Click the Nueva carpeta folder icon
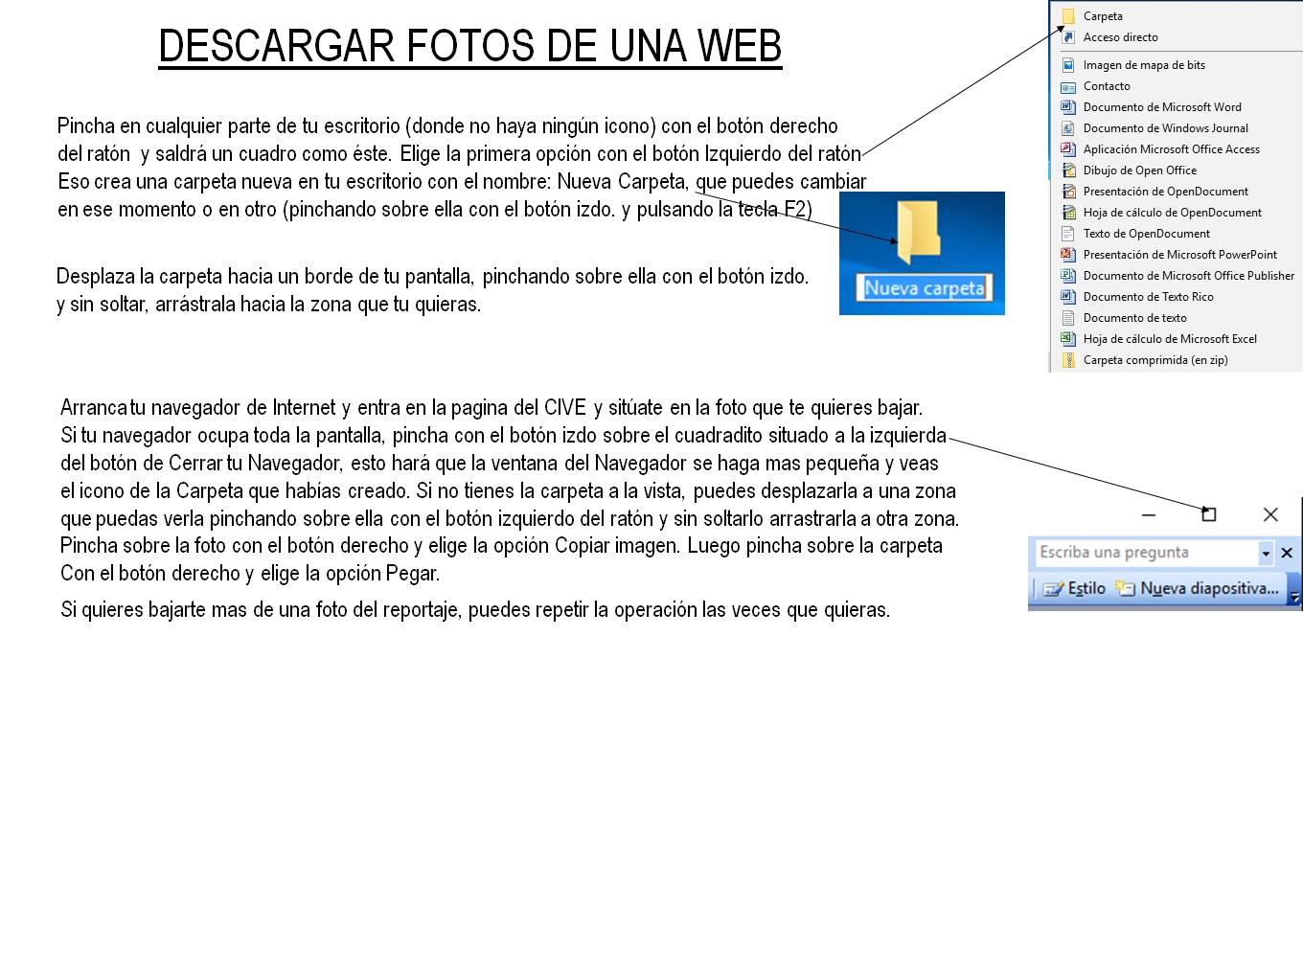Viewport: 1303px width, 977px height. [x=918, y=232]
